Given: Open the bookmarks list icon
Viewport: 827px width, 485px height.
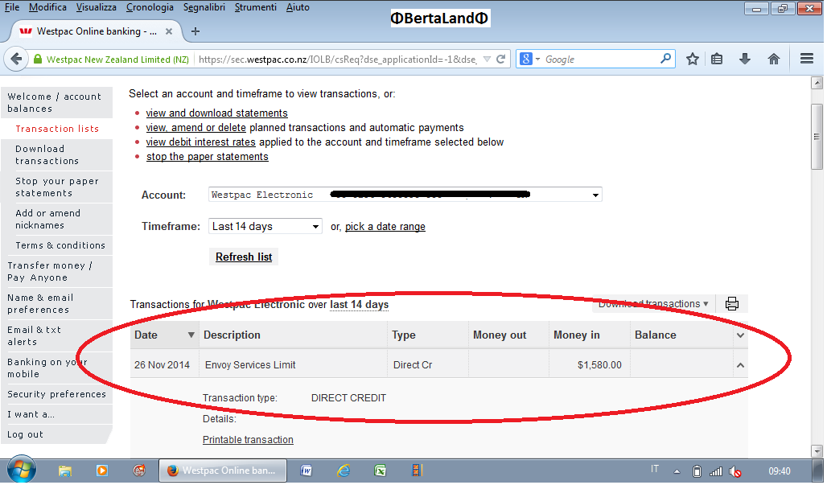Looking at the screenshot, I should pos(717,59).
